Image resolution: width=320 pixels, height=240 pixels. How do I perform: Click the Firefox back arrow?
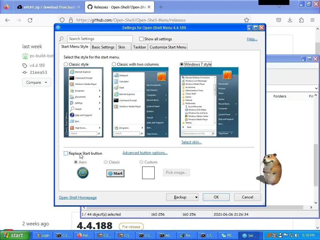pyautogui.click(x=7, y=20)
